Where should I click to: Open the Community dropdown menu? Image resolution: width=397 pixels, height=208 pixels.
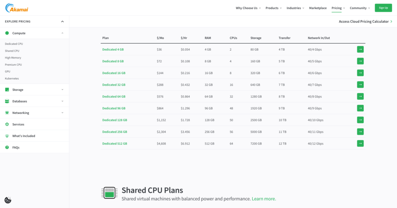tap(360, 8)
